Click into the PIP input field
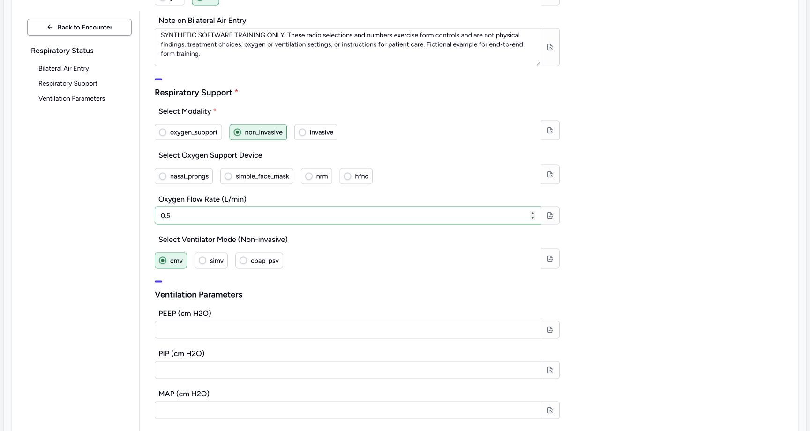Screen dimensions: 810x431 click(348, 370)
